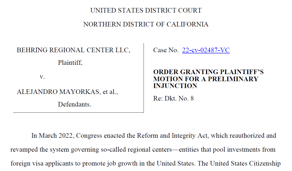Click the NORTHERN DISTRICT OF CALIFORNIA heading
Viewport: 292px width, 171px height.
(x=146, y=24)
